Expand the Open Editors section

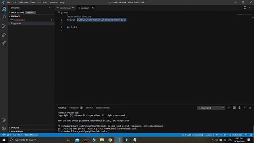click(x=17, y=12)
